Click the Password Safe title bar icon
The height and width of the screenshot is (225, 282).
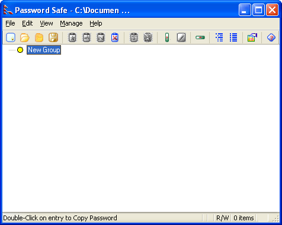pos(8,10)
